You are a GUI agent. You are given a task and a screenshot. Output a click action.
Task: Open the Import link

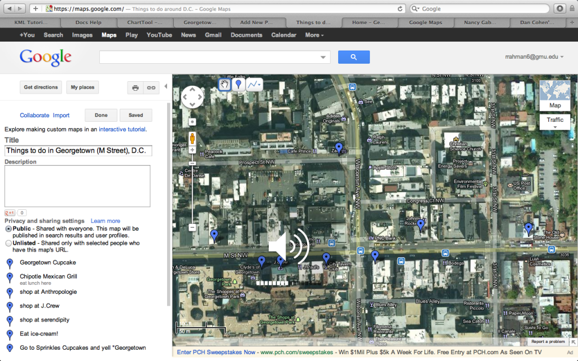pyautogui.click(x=61, y=115)
